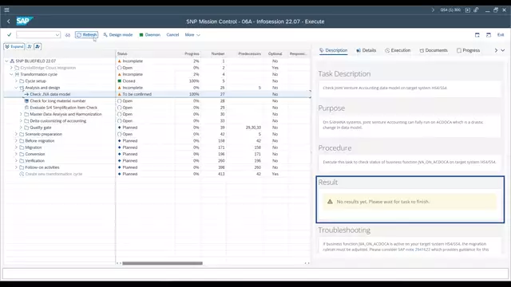
Task: Open the glasses display icon in the toolbar
Action: pos(68,35)
